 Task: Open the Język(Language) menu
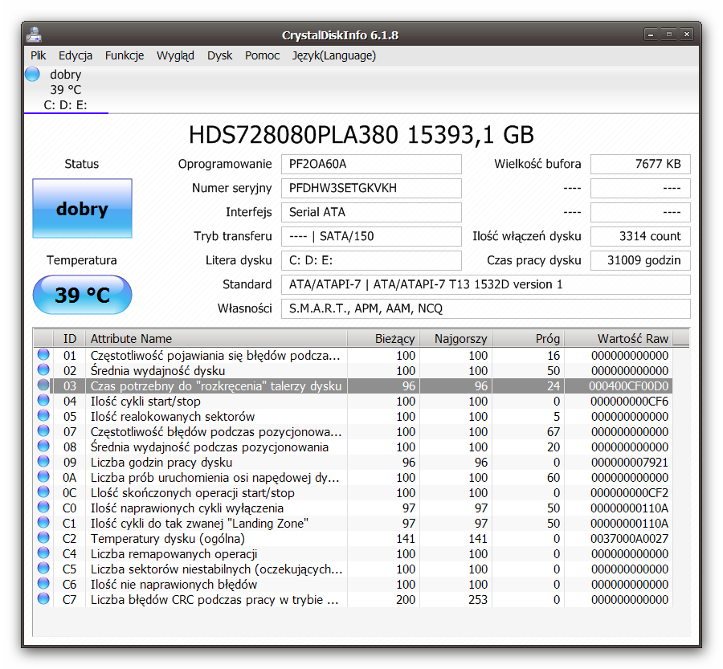(334, 55)
